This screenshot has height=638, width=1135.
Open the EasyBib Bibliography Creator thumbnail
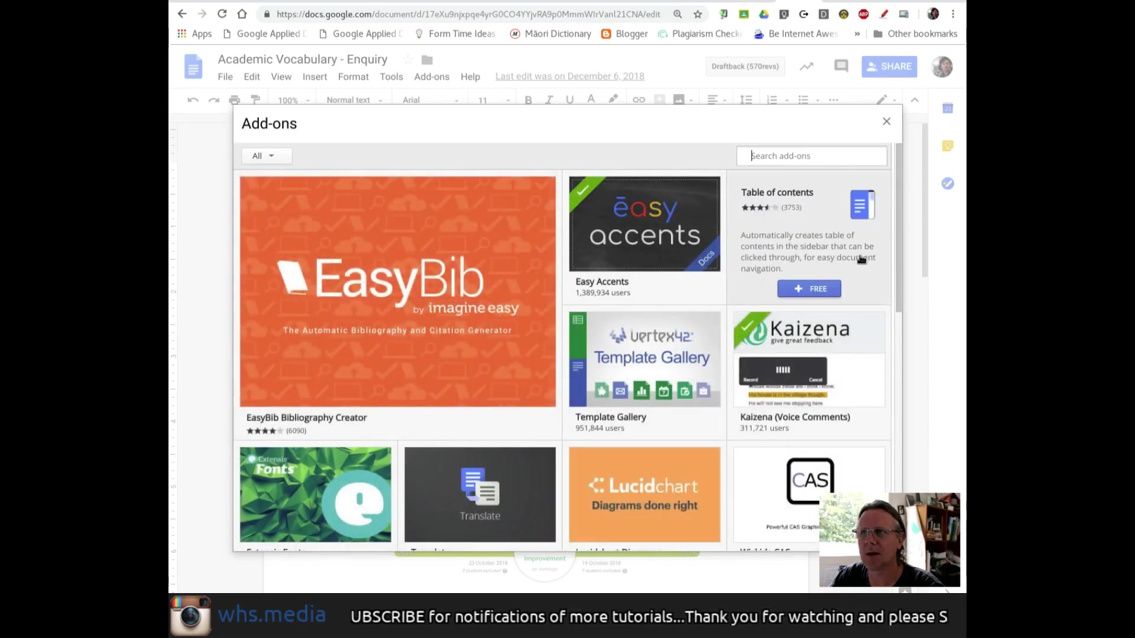click(x=397, y=291)
